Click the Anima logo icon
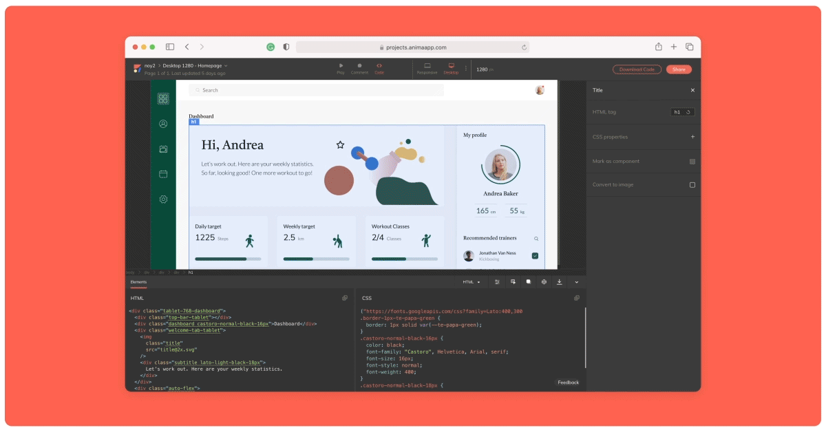This screenshot has height=432, width=826. coord(137,69)
